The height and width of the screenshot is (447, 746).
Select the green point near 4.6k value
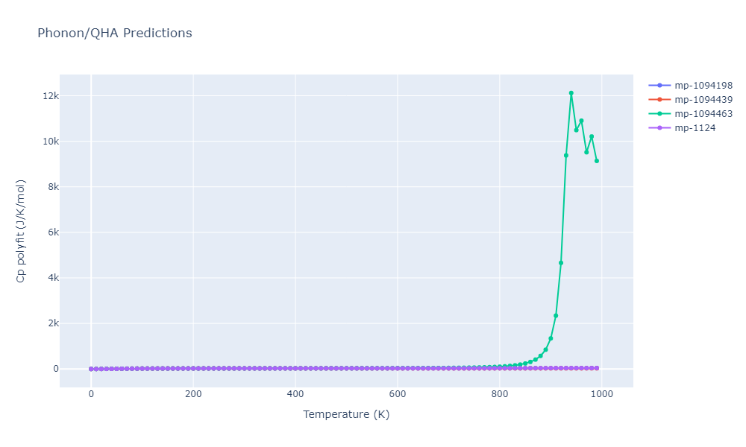pos(561,263)
